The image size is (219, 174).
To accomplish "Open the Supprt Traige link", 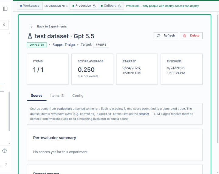I will (64, 45).
